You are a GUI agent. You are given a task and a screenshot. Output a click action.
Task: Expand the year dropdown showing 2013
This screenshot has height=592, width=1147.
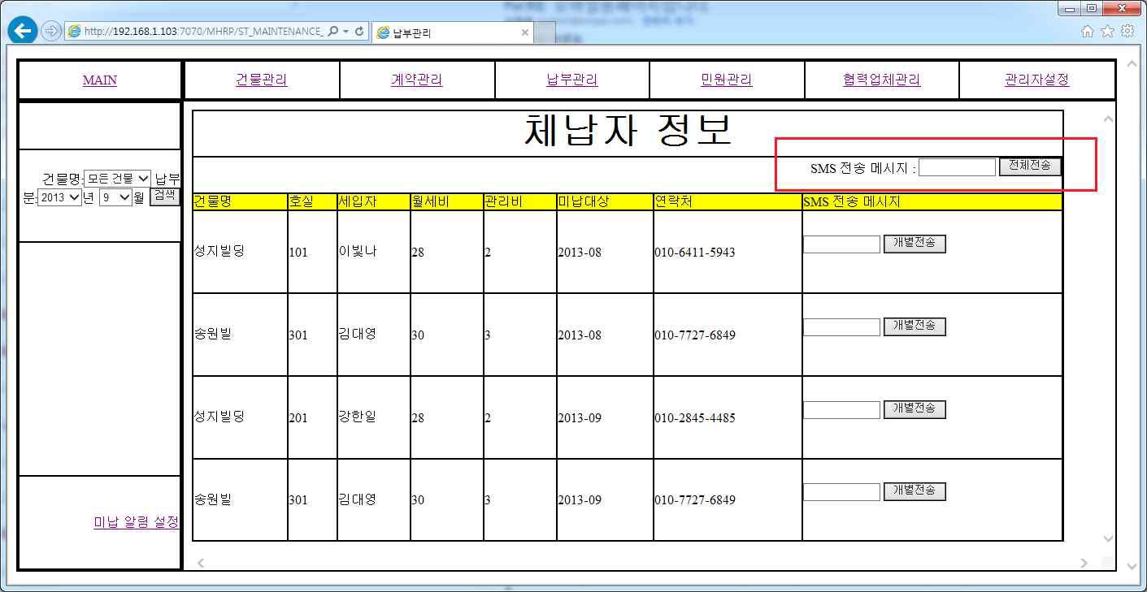[x=59, y=197]
